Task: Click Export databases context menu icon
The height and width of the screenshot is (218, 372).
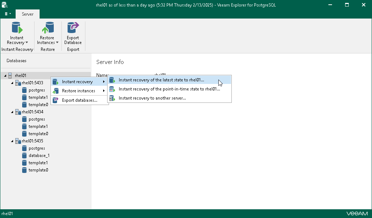Action: [56, 100]
